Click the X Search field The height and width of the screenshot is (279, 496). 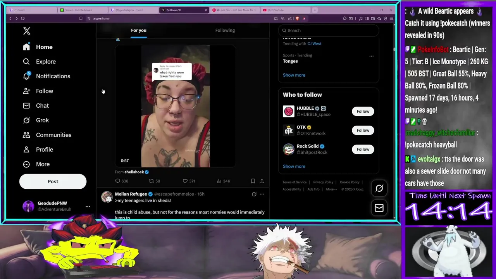[x=329, y=31]
